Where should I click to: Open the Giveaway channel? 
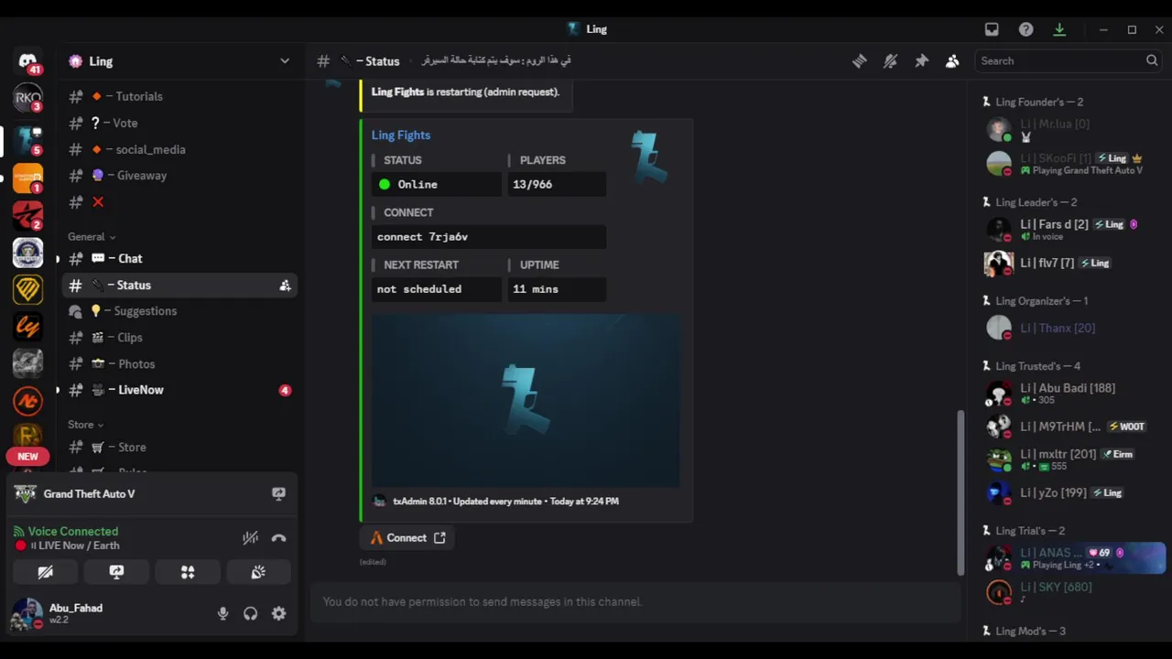tap(179, 175)
